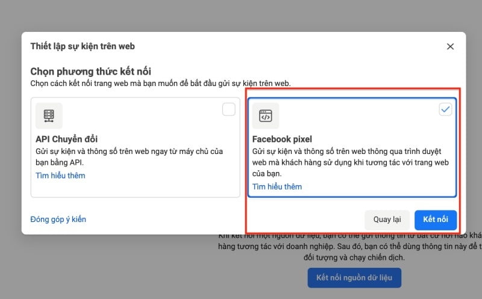482x299 pixels.
Task: Select the Facebook pixel heading
Action: point(282,139)
